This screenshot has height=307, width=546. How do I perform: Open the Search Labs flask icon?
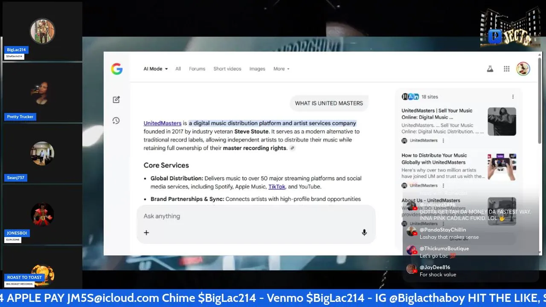(x=490, y=69)
